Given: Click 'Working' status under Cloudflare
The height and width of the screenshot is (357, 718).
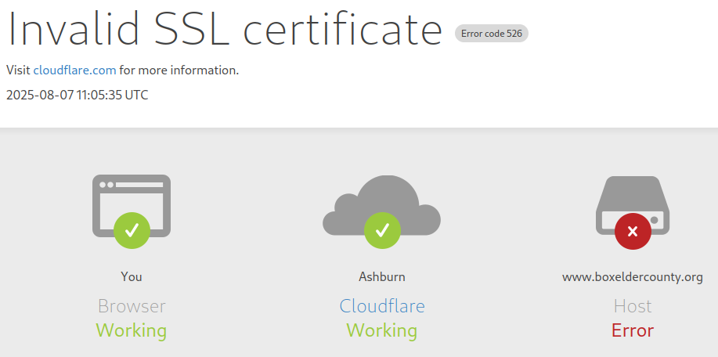Looking at the screenshot, I should tap(382, 331).
